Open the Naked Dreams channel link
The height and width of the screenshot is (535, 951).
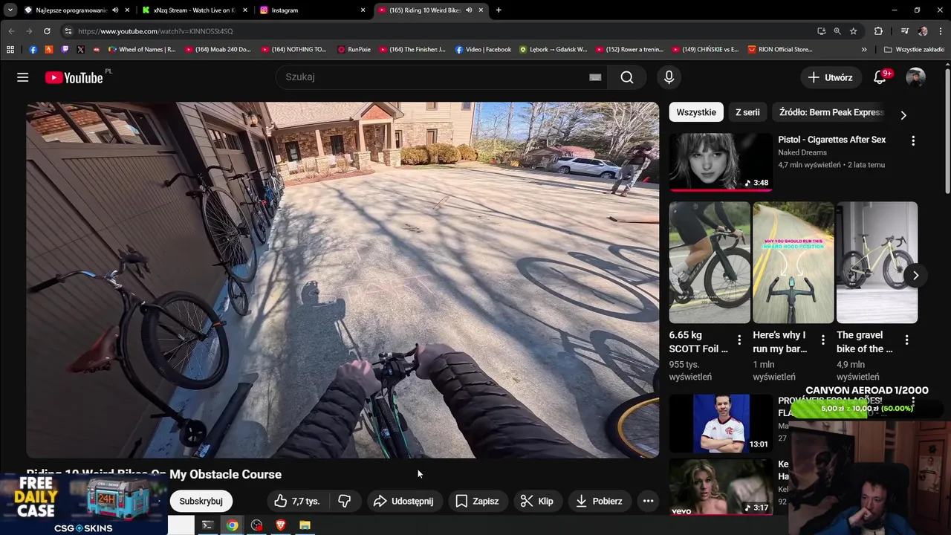click(802, 152)
